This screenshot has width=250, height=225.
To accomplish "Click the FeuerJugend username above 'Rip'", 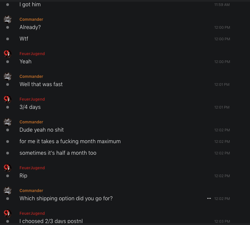I will click(x=32, y=168).
